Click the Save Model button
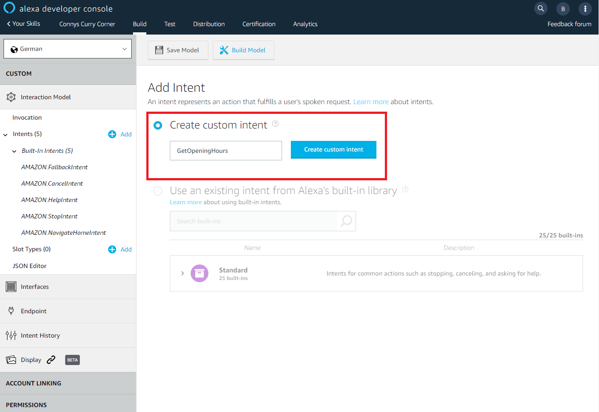 point(178,50)
